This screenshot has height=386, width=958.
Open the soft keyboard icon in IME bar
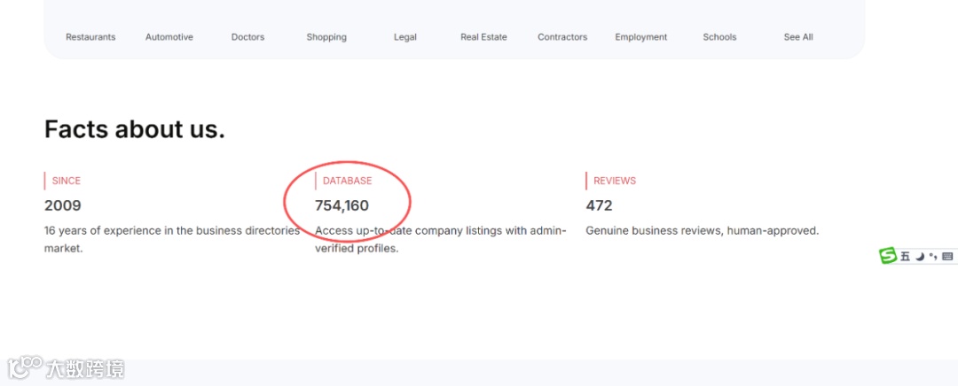click(x=947, y=257)
